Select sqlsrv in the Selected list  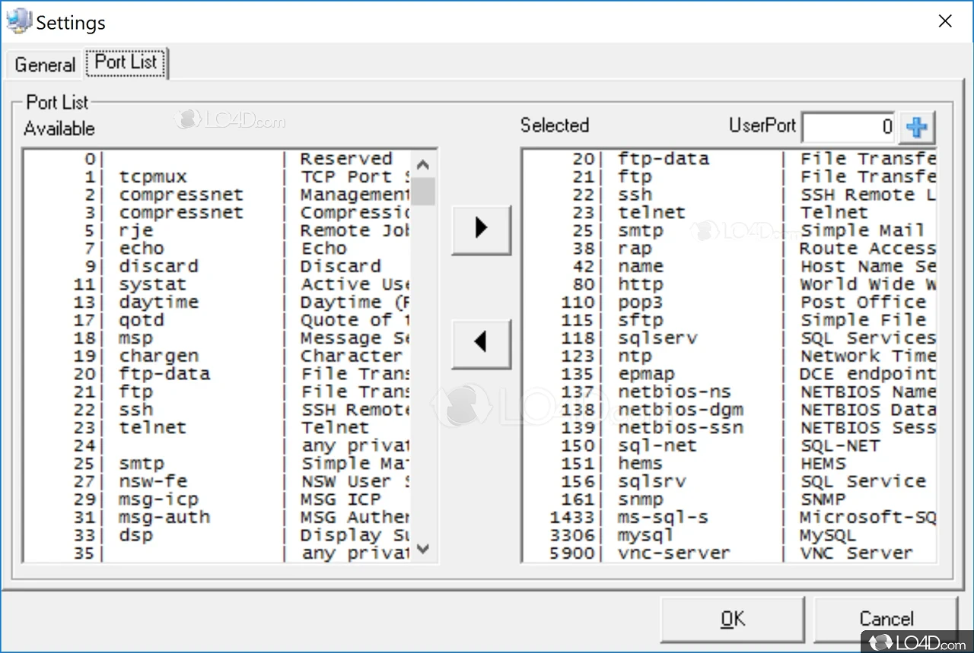[x=729, y=481]
